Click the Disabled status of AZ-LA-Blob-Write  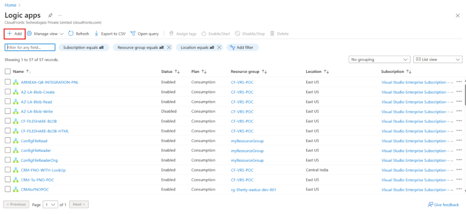pyautogui.click(x=169, y=112)
